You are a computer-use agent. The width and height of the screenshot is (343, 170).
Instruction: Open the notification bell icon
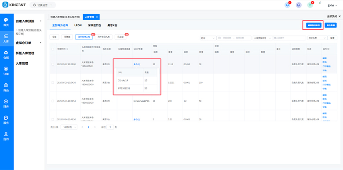pos(288,5)
